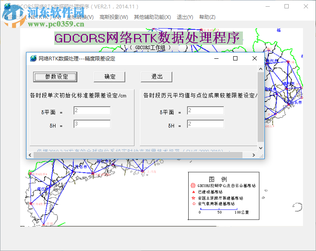Maximize the main GDCORS window
Image resolution: width=316 pixels, height=251 pixels.
(287, 6)
